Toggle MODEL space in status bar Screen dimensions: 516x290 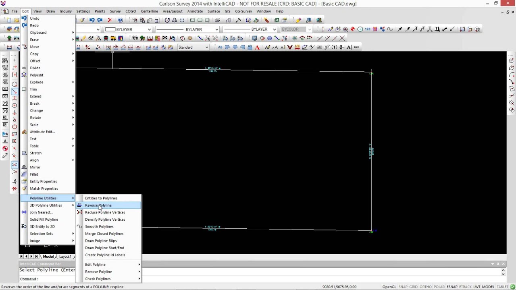click(488, 287)
